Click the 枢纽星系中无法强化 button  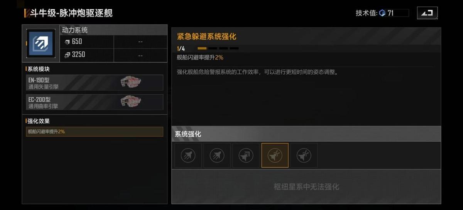coord(306,187)
